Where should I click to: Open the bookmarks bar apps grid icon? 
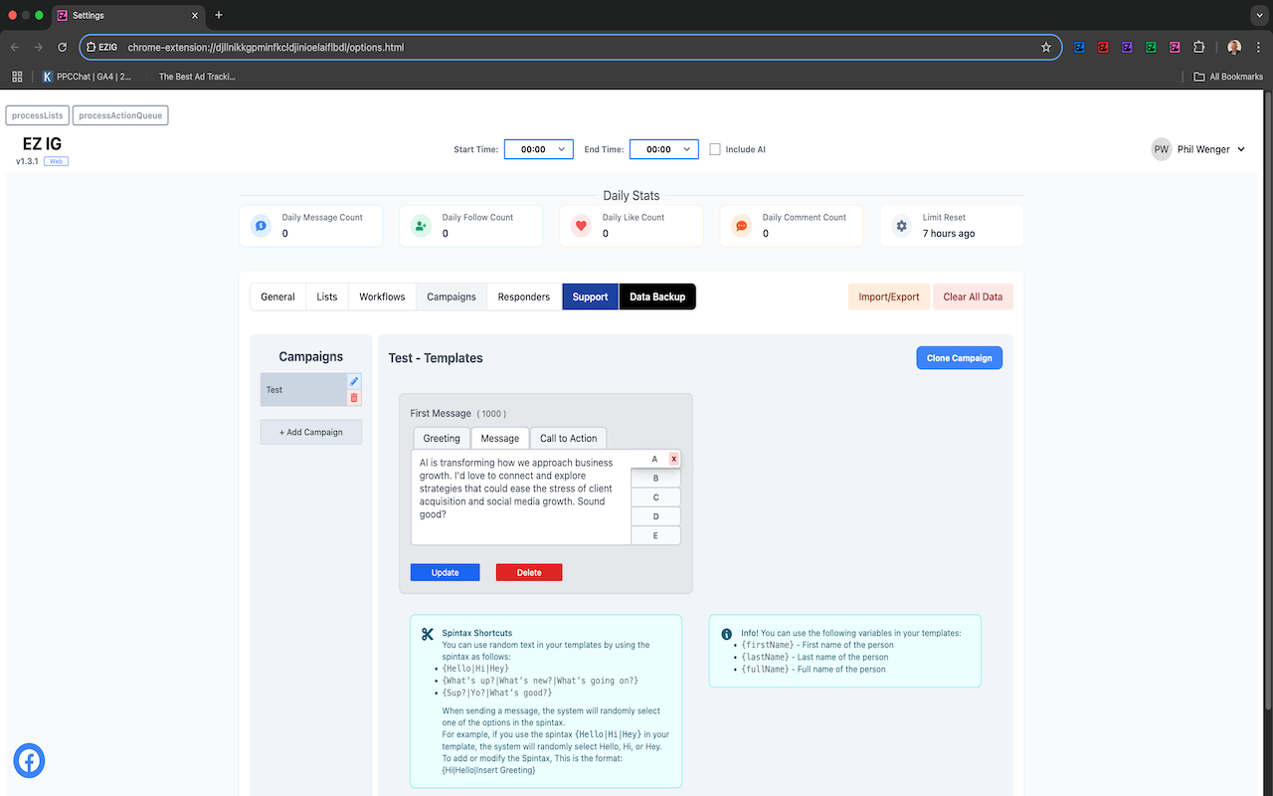[17, 77]
